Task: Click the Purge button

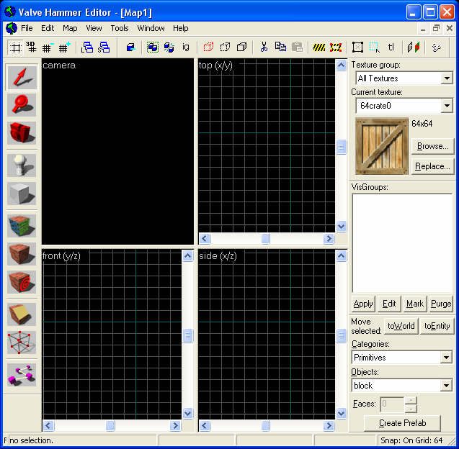Action: (441, 304)
